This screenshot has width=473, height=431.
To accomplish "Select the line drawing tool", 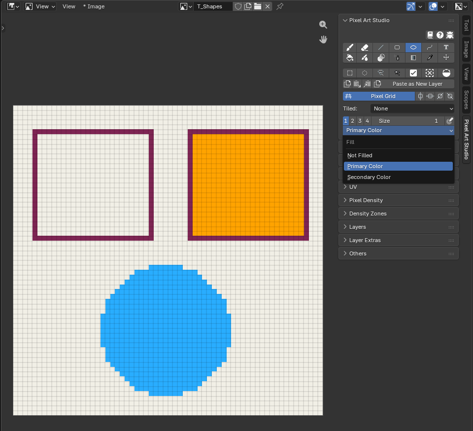I will (x=381, y=47).
